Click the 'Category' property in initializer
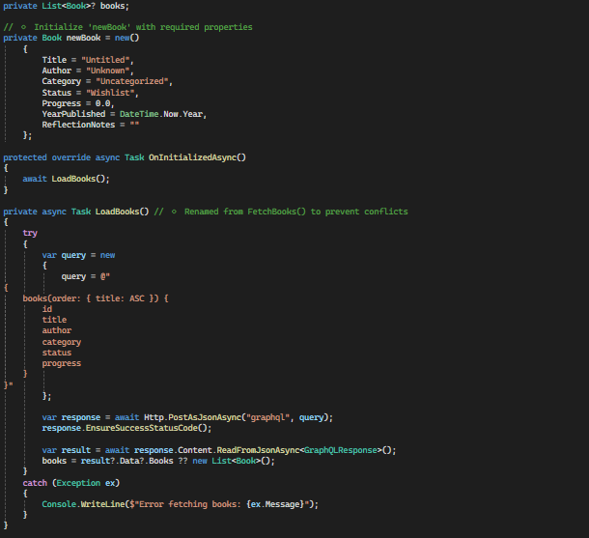Image resolution: width=589 pixels, height=538 pixels. (62, 81)
